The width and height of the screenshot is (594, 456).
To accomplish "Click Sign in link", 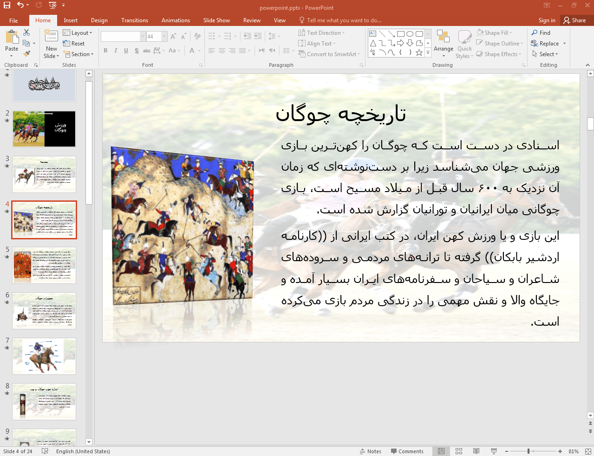I will (x=547, y=20).
